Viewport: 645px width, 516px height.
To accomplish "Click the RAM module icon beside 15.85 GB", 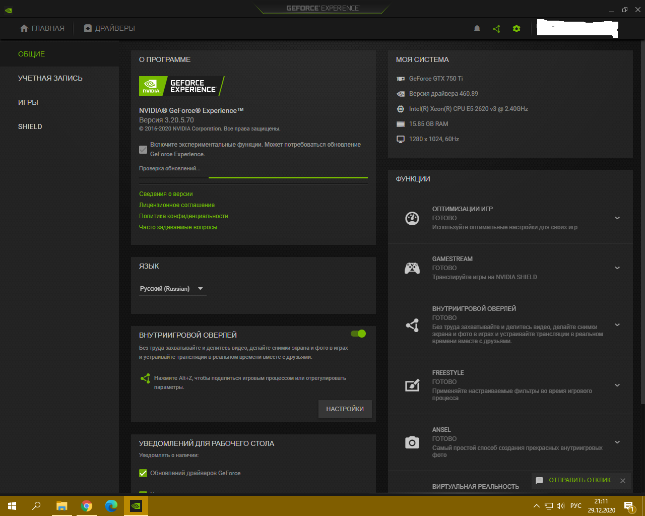I will point(401,124).
